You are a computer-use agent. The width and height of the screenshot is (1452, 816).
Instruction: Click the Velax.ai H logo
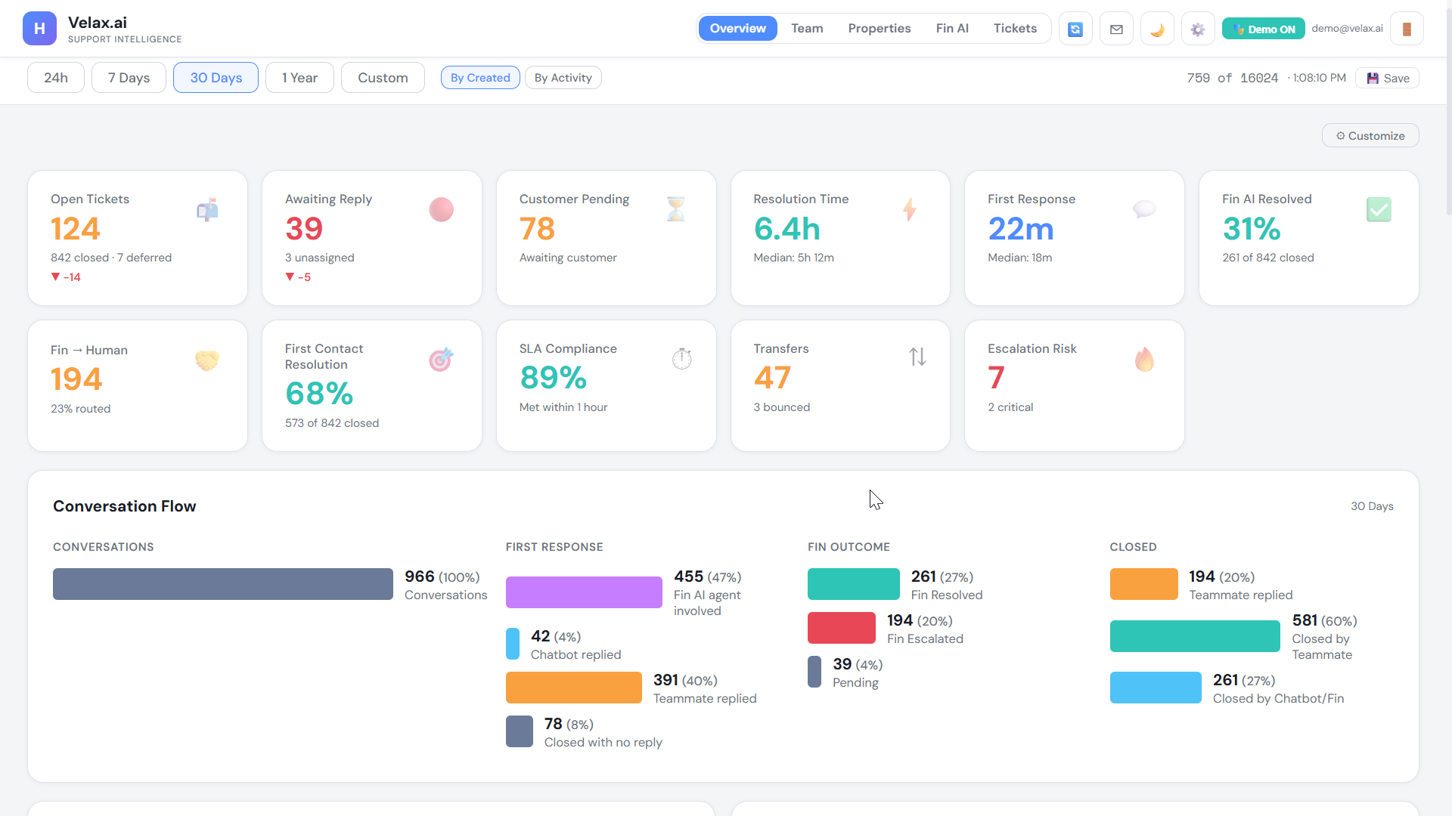click(39, 29)
